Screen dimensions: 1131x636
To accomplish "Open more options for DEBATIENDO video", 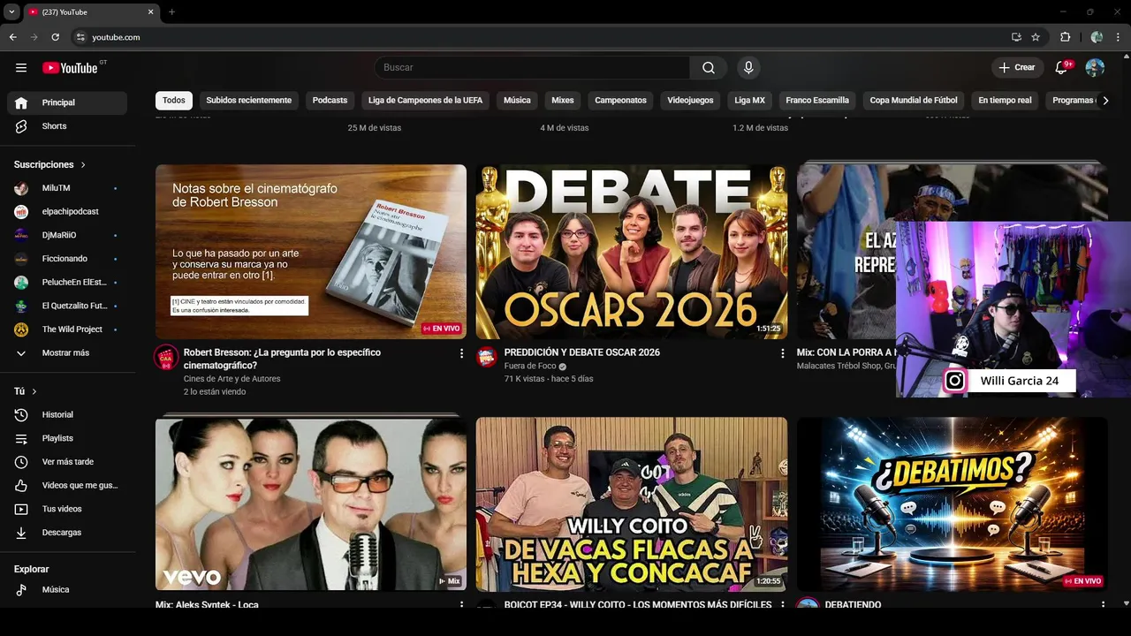I will tap(1103, 605).
